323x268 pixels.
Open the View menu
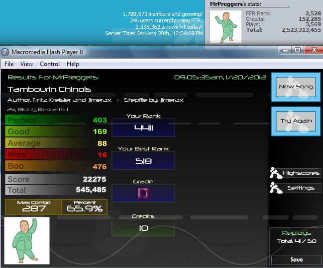pyautogui.click(x=26, y=64)
